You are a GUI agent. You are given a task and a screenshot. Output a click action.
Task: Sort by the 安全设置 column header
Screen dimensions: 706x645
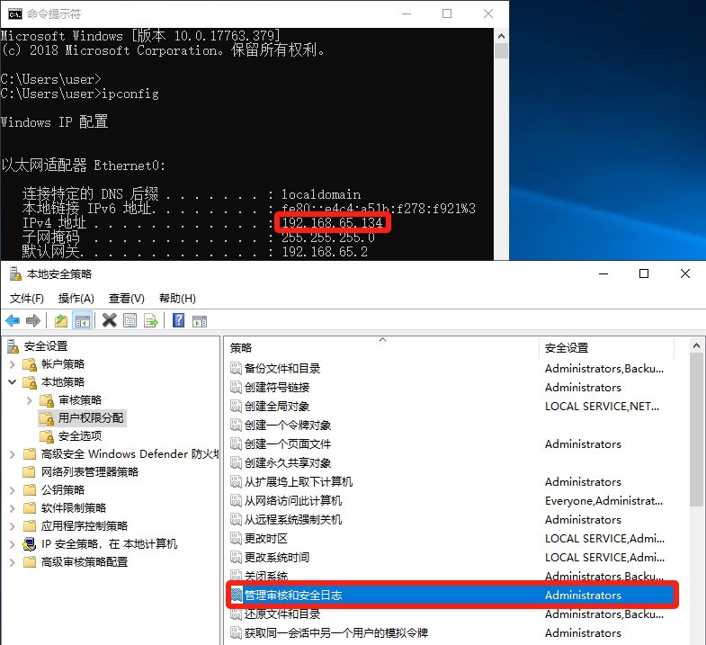point(606,348)
